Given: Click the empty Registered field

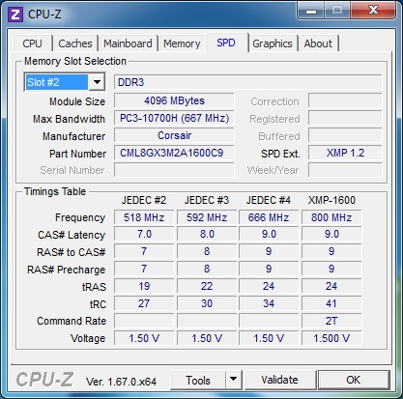Looking at the screenshot, I should 345,118.
